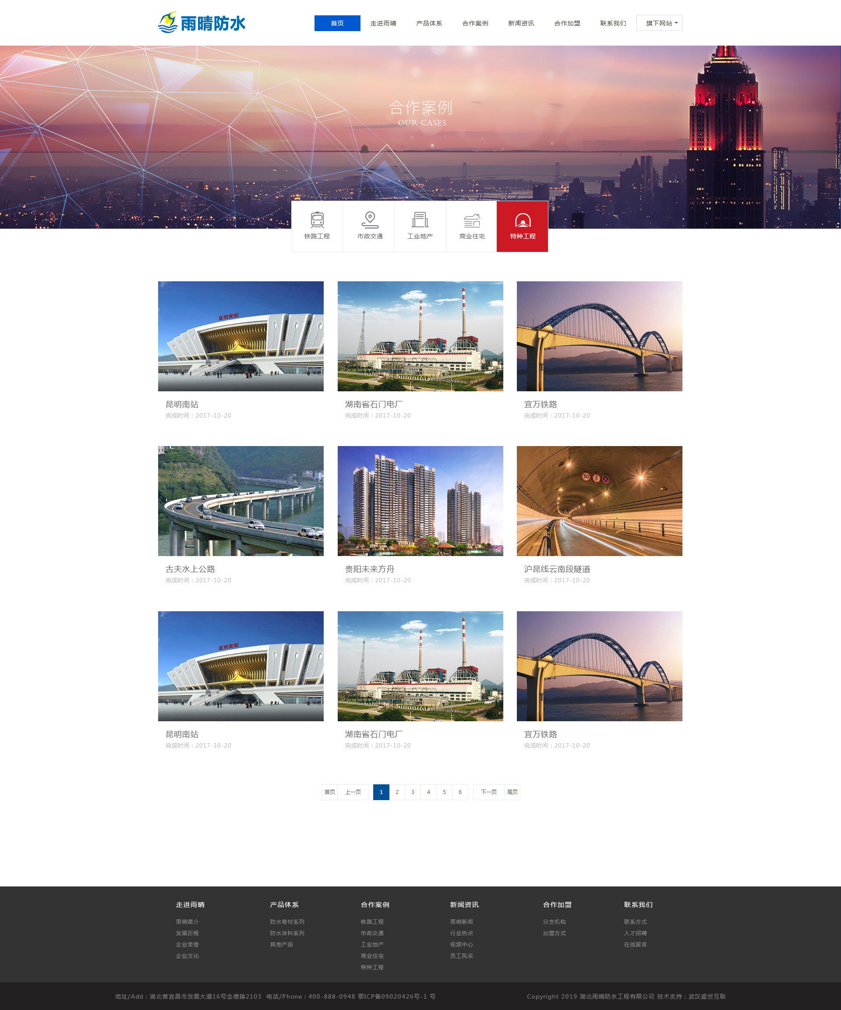Click footer link 防水卷材系列
This screenshot has width=841, height=1010.
[287, 922]
